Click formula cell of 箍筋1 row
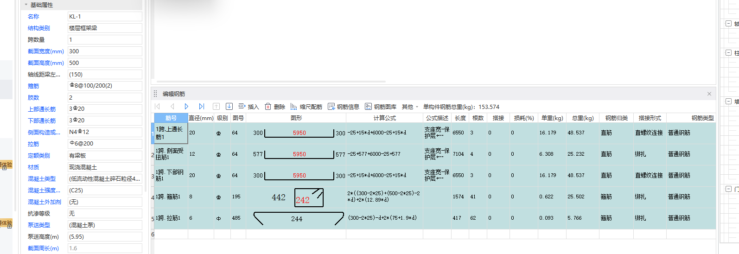Screen dimensions: 739x254 pos(384,197)
